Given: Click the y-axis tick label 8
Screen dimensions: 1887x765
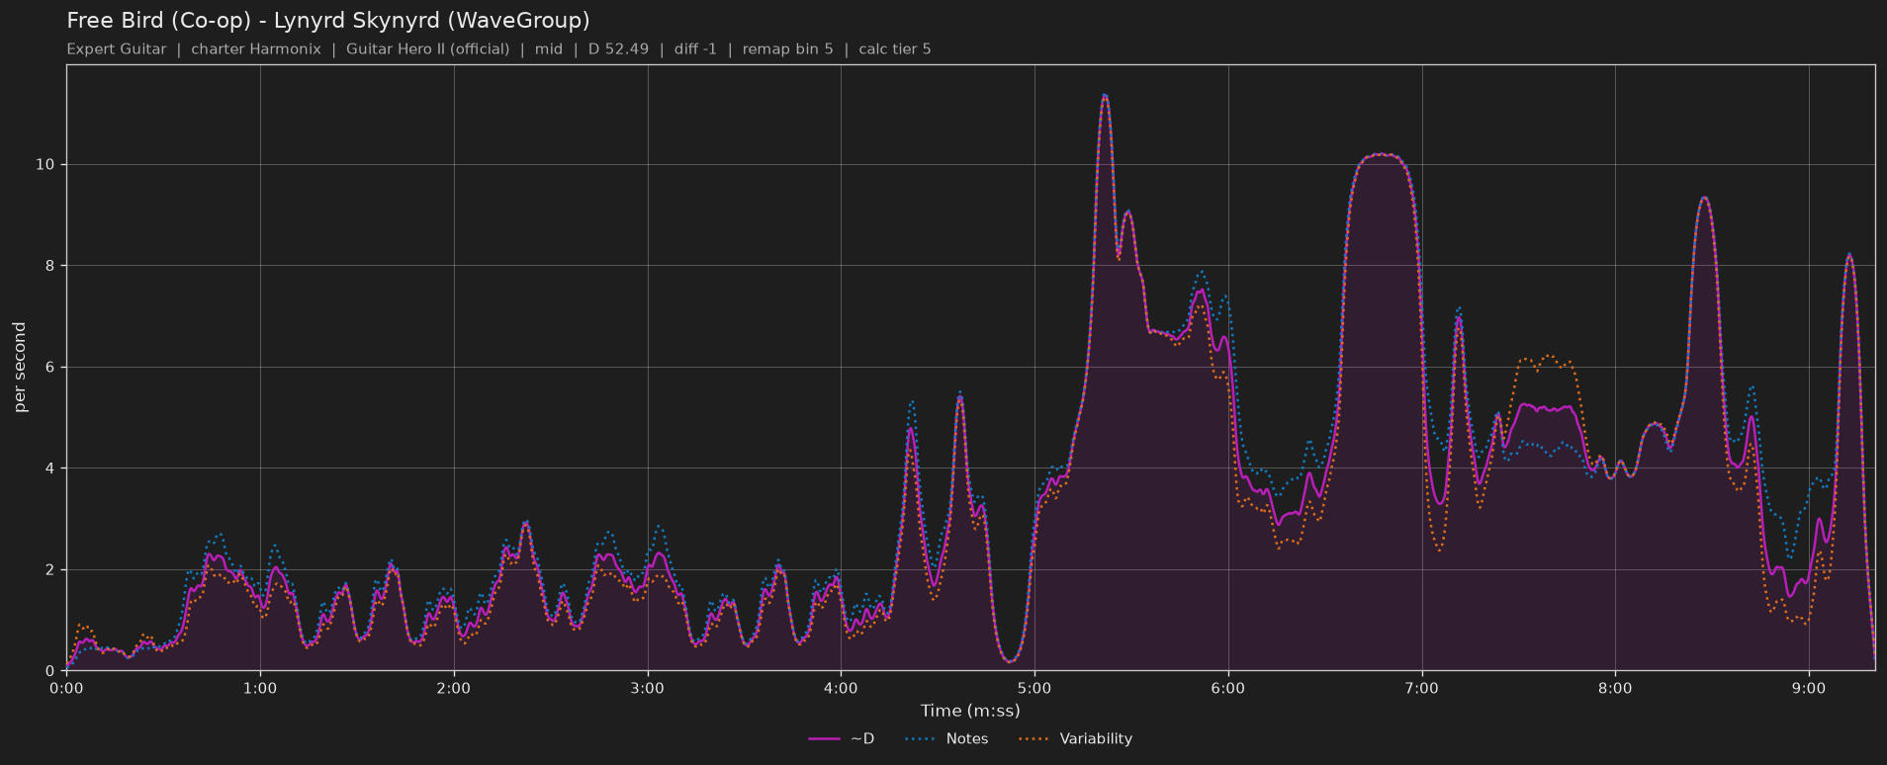Looking at the screenshot, I should click(x=50, y=266).
